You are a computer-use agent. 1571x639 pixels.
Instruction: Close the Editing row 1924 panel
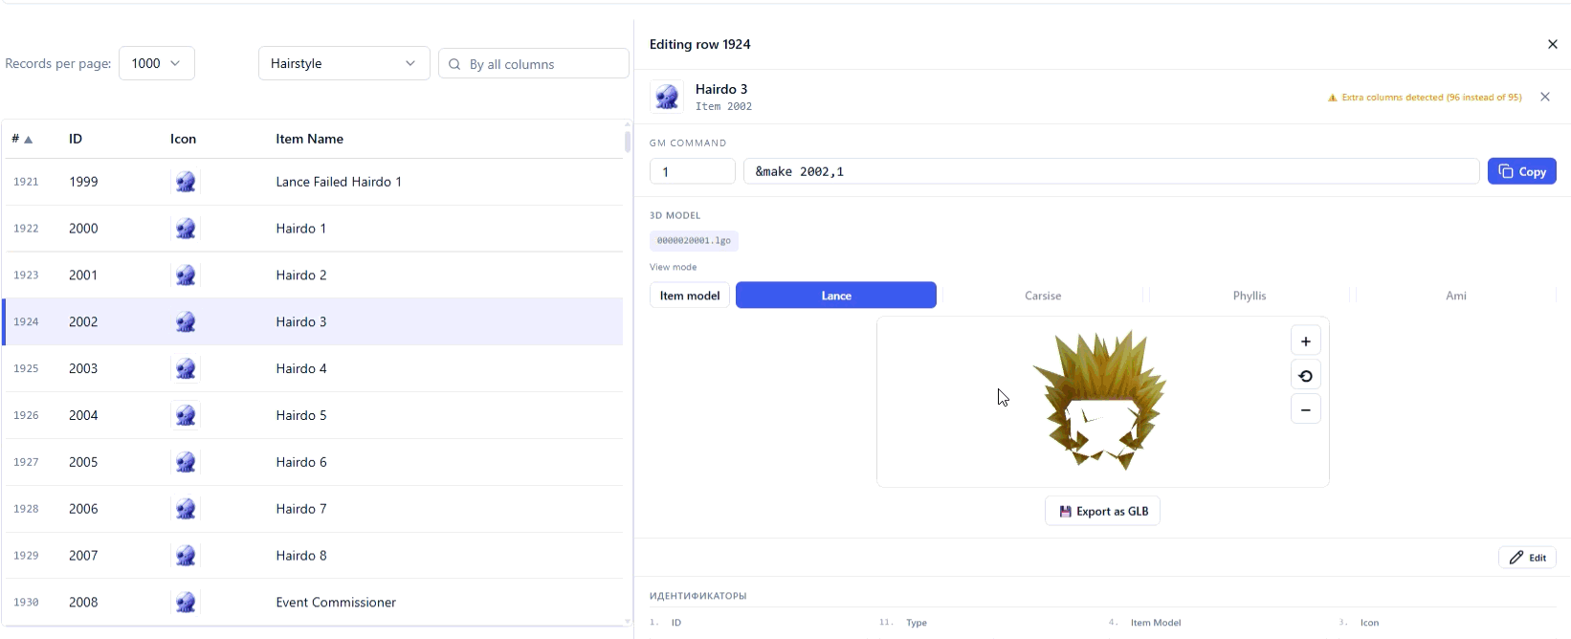[x=1552, y=44]
